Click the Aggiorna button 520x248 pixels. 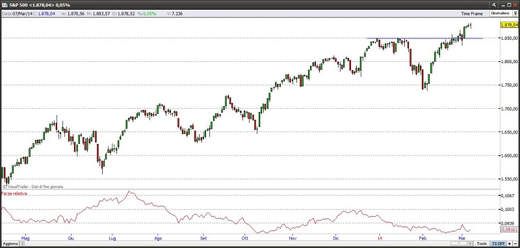coord(10,243)
